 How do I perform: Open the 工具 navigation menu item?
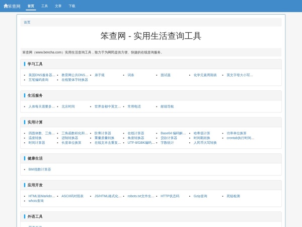click(44, 6)
